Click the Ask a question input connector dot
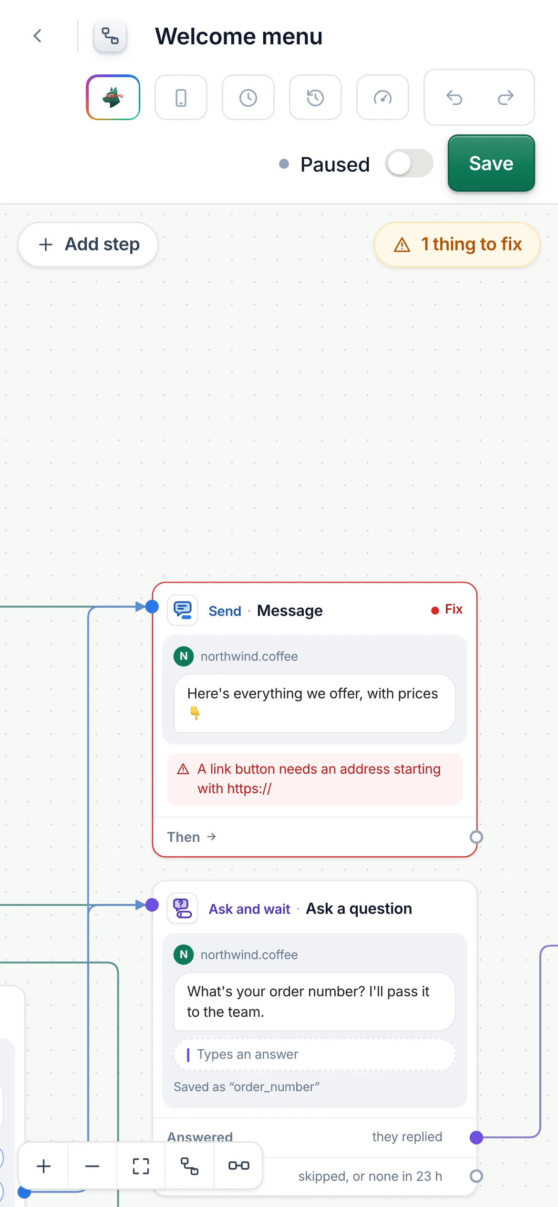 click(x=152, y=905)
